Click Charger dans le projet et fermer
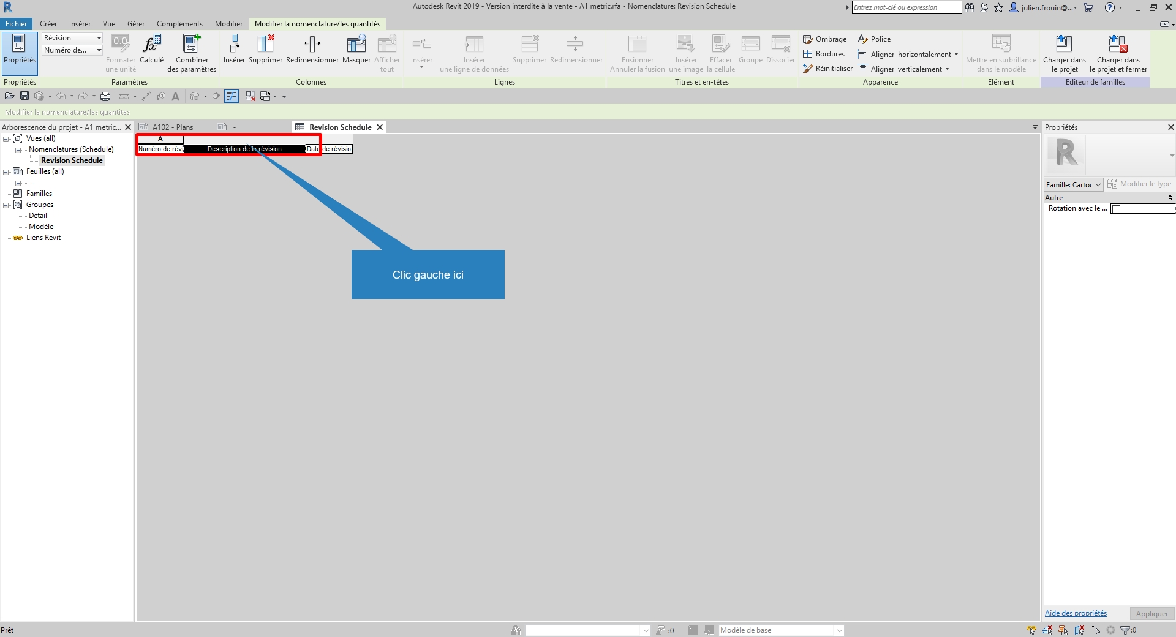This screenshot has height=637, width=1176. point(1118,45)
